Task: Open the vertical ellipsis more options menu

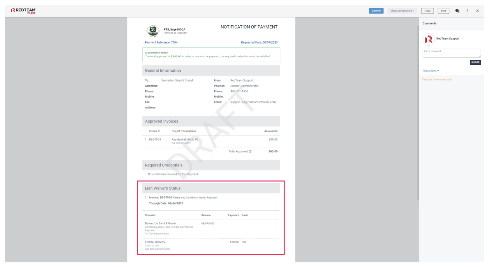Action: [467, 11]
